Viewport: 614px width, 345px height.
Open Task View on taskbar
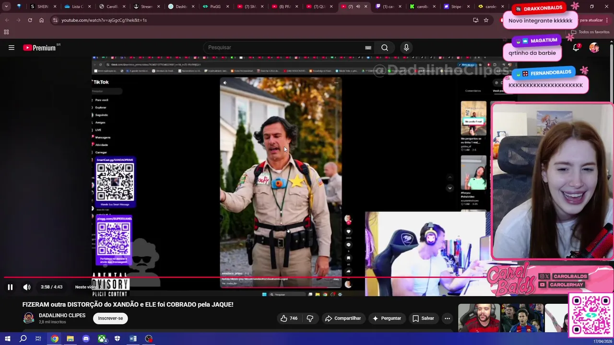pos(38,339)
